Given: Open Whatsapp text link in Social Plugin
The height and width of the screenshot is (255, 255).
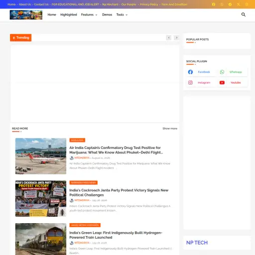Looking at the screenshot, I should coord(236,72).
